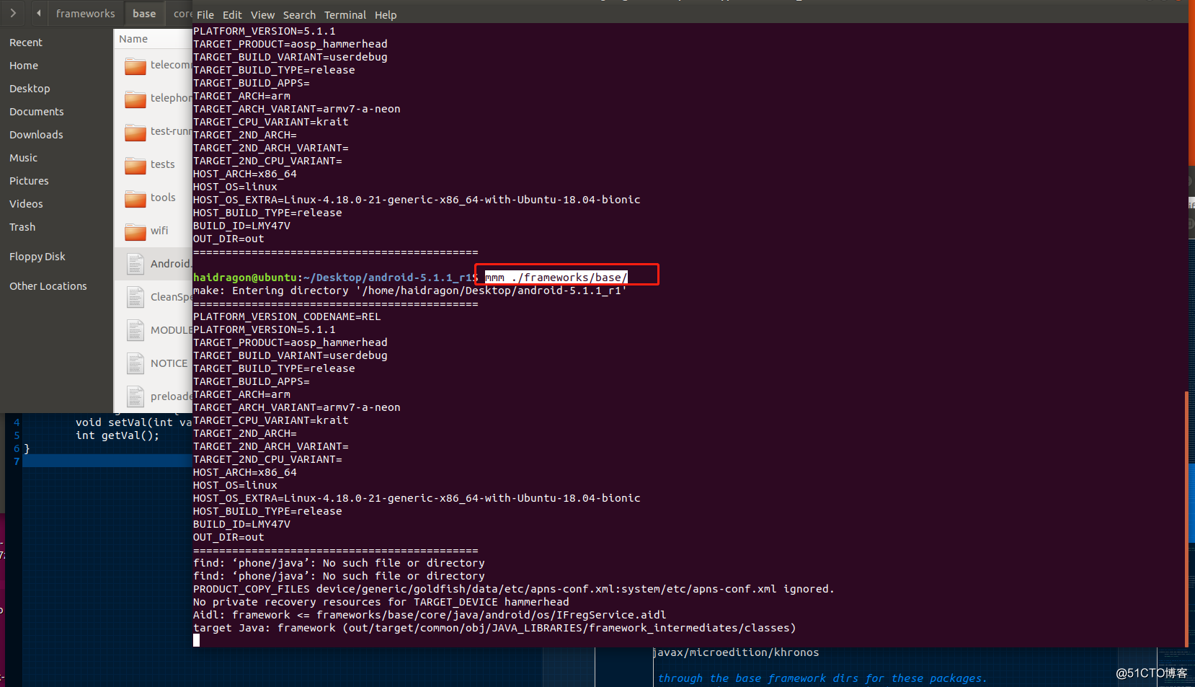This screenshot has width=1195, height=687.
Task: Open Pictures in file manager sidebar
Action: [x=29, y=181]
